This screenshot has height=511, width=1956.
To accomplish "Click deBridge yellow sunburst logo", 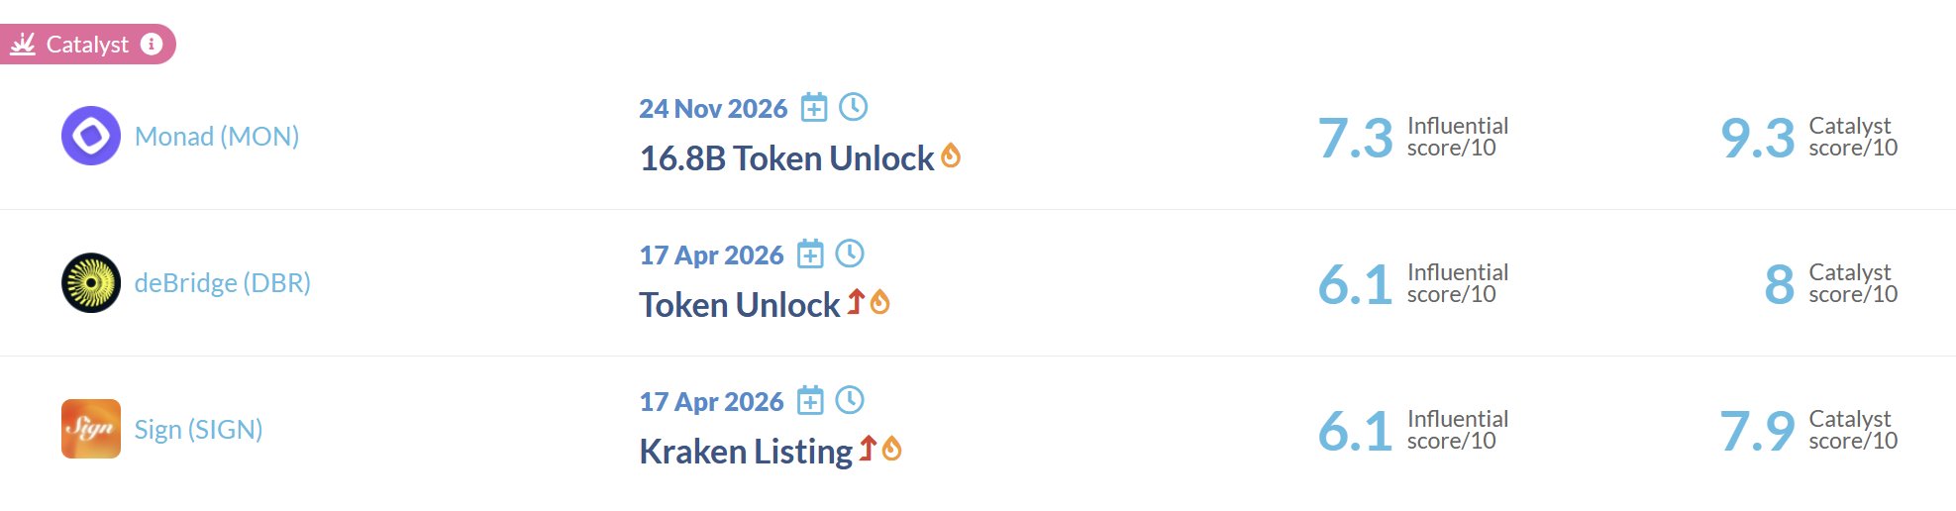I will (x=91, y=282).
